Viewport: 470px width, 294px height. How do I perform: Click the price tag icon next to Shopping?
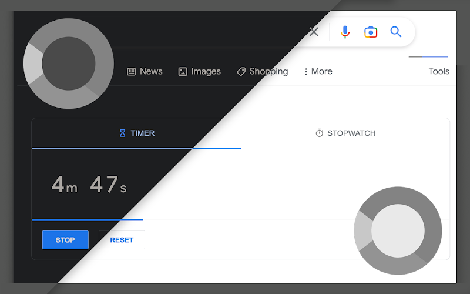click(241, 72)
